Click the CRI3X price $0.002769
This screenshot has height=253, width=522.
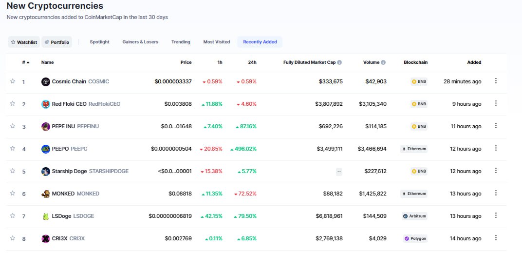(x=178, y=238)
